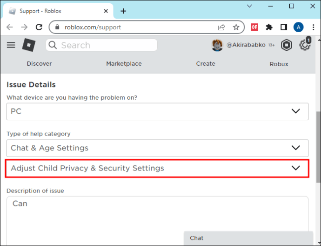Open the tab search chevron

[x=249, y=6]
